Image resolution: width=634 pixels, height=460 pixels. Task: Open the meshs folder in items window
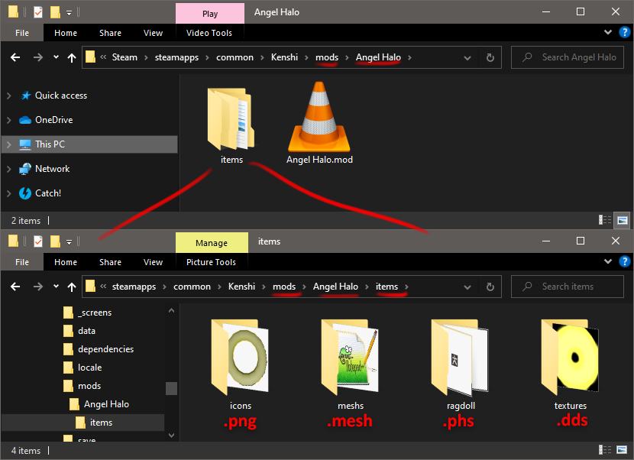[350, 364]
